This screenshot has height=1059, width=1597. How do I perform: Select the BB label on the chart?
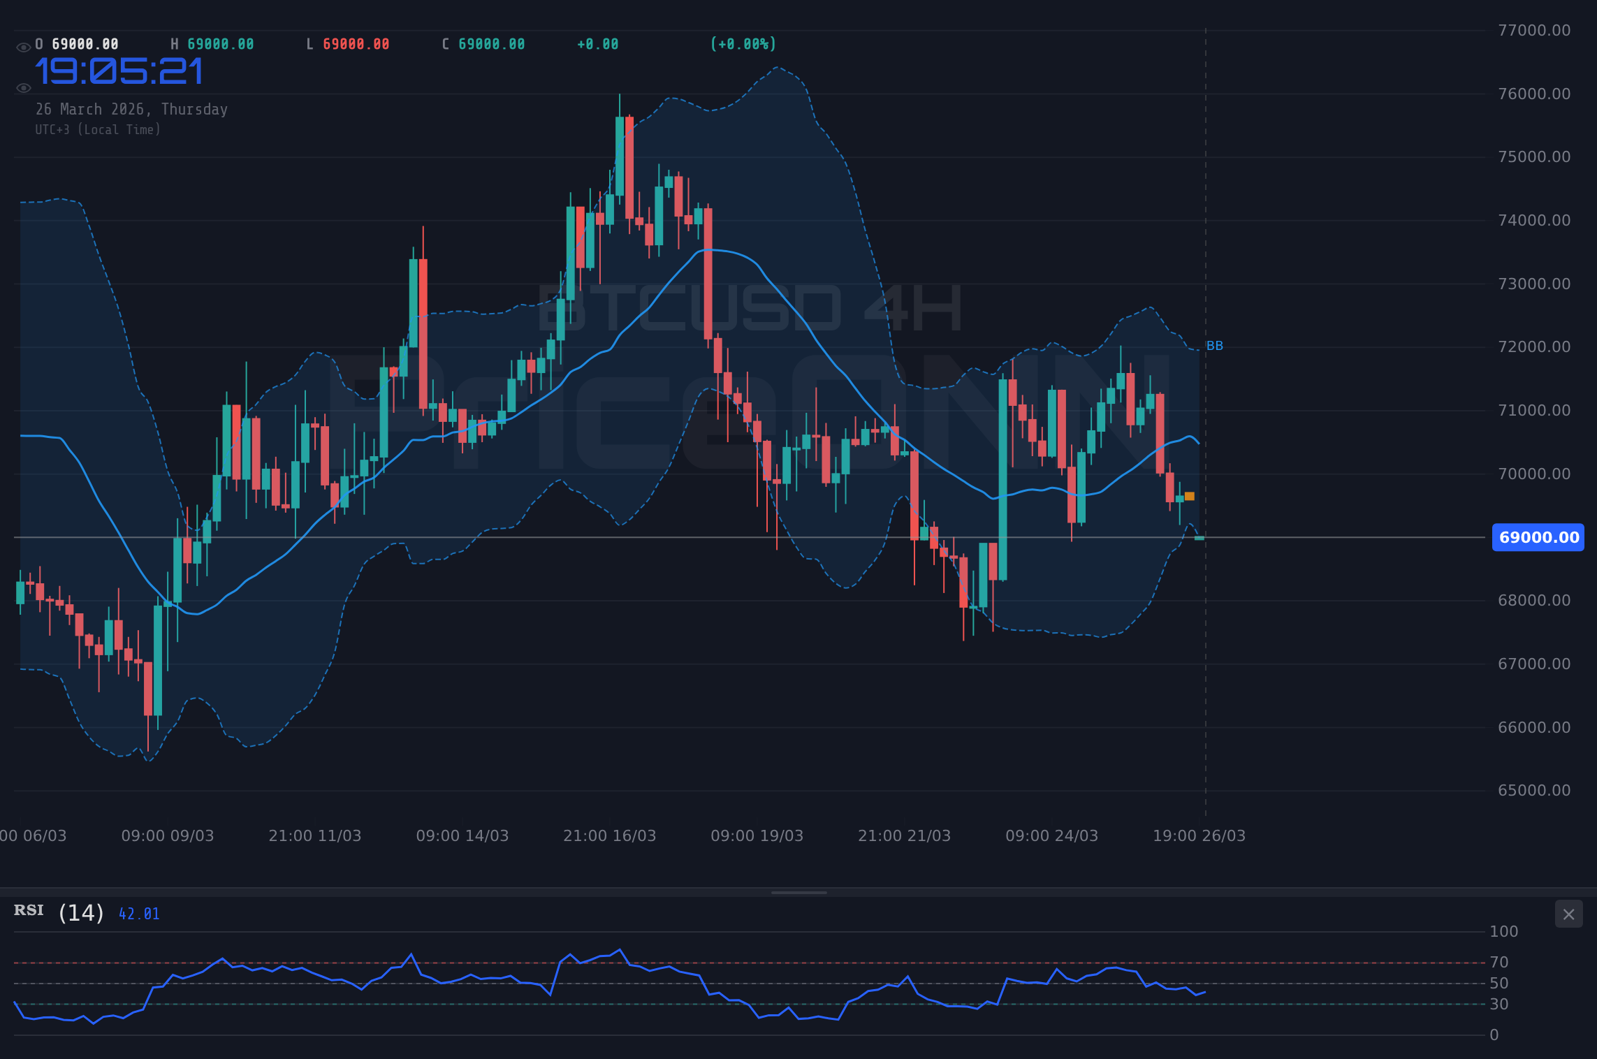tap(1214, 345)
